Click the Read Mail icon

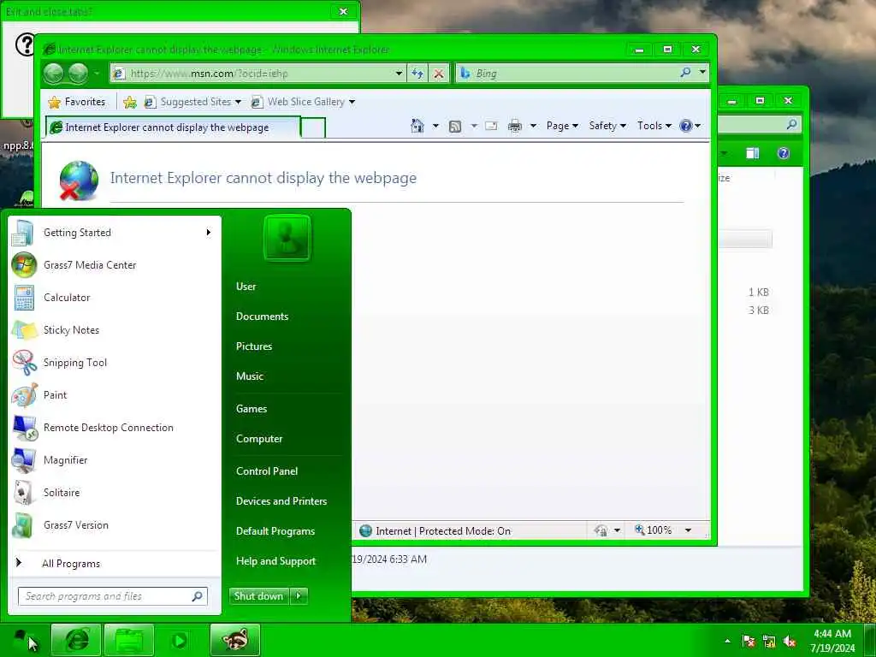[x=491, y=126]
